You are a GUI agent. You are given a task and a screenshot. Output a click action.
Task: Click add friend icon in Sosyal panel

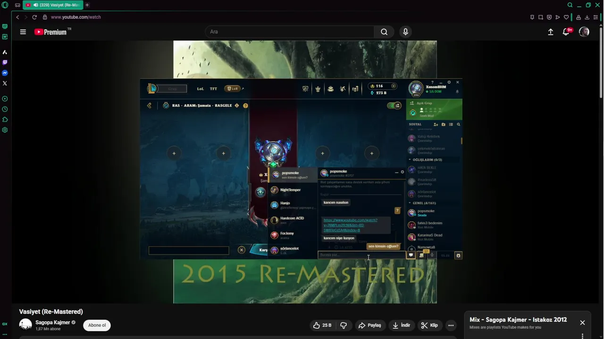[436, 124]
